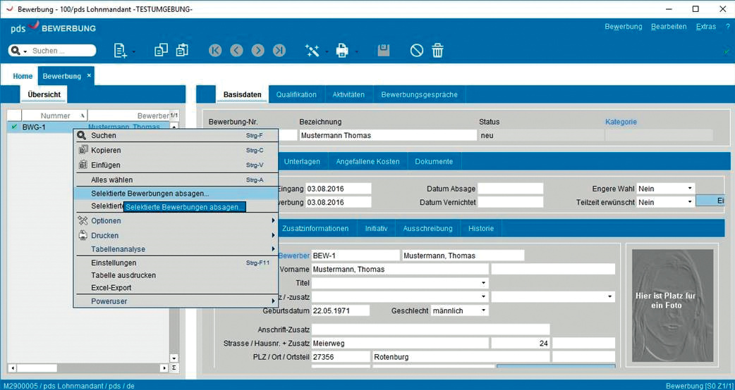
Task: Click the paste clipboard toolbar icon
Action: pos(182,50)
